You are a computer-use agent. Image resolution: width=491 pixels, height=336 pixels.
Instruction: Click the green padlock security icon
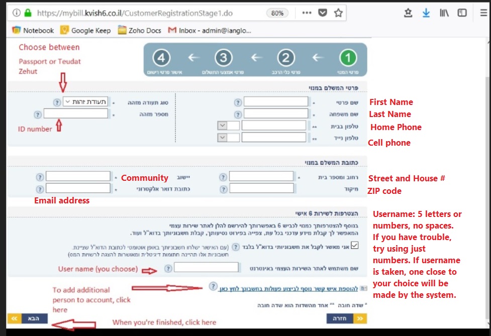tap(28, 13)
